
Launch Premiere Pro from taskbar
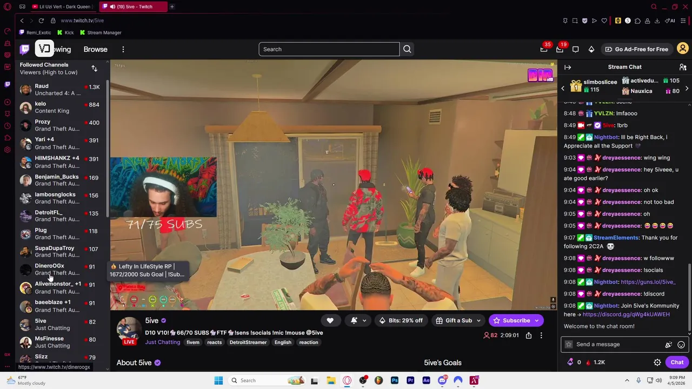coord(410,380)
